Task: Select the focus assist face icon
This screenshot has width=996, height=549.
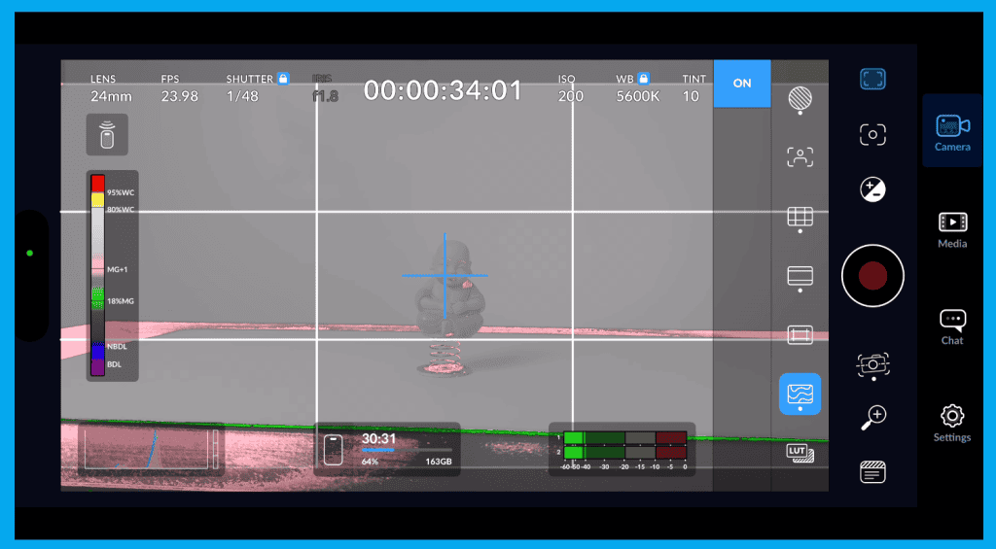Action: tap(800, 157)
